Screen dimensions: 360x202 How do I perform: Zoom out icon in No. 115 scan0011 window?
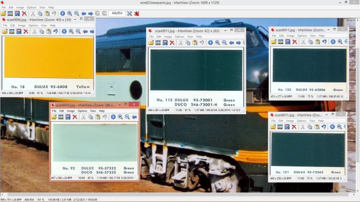coord(225,43)
